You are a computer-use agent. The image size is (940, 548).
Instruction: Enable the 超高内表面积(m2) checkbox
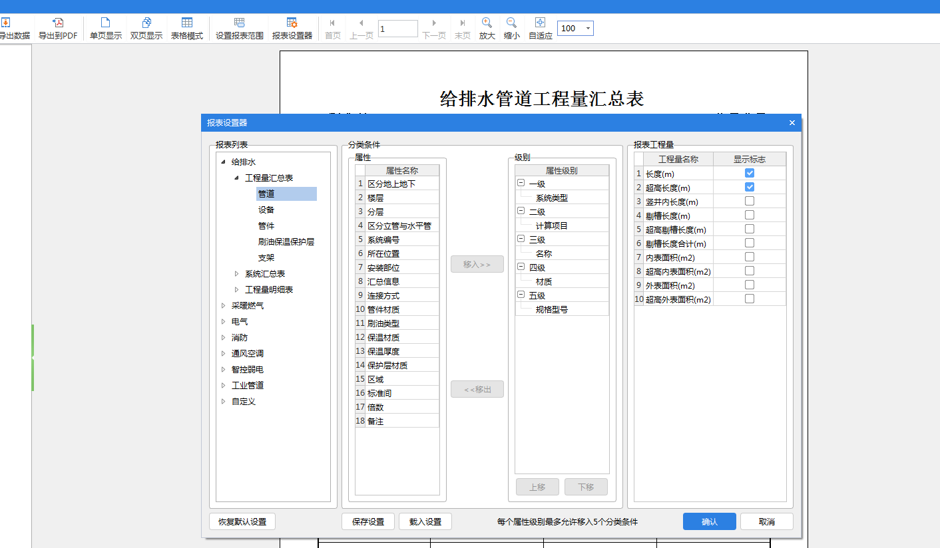tap(750, 271)
